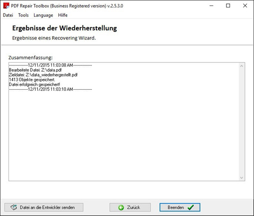Click the '1413 Objekte gespeichert.' line
The image size is (254, 216).
[x=32, y=80]
